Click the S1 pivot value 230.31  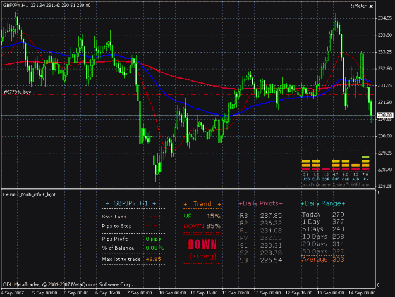coord(270,245)
